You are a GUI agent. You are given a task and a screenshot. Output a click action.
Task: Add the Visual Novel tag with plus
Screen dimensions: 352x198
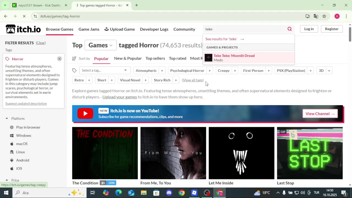click(x=145, y=80)
